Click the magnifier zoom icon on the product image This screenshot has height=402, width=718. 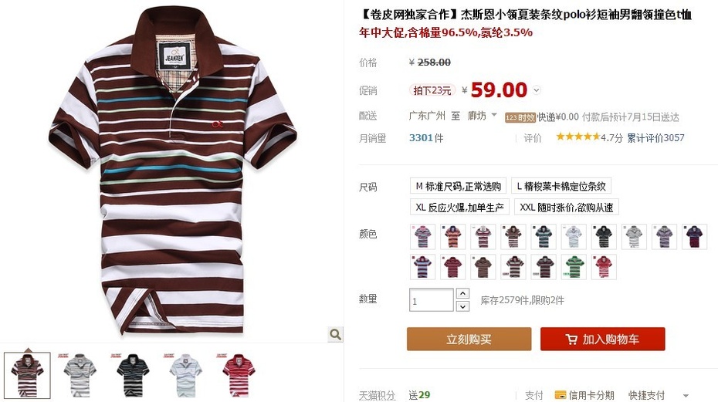(x=336, y=334)
